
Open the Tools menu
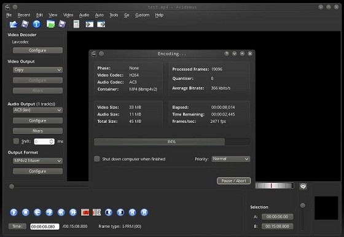click(x=114, y=15)
